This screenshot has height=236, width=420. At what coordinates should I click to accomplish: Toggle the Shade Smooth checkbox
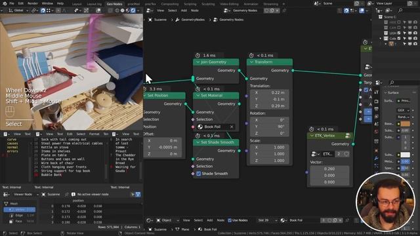[x=198, y=174]
